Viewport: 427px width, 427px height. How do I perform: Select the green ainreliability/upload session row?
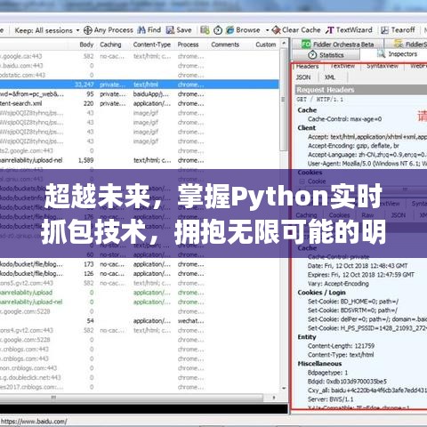[x=140, y=293]
